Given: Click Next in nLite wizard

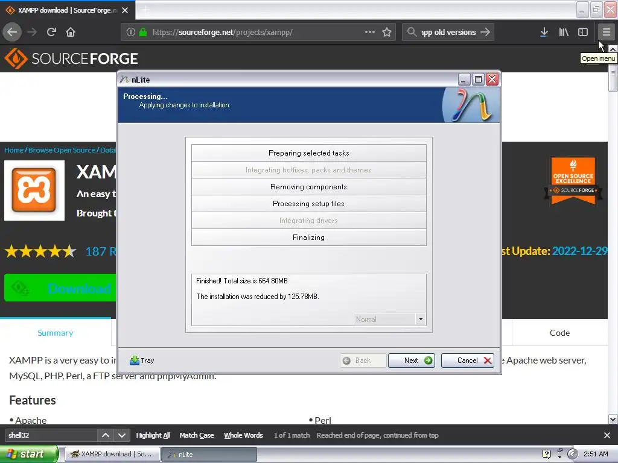Looking at the screenshot, I should [x=412, y=361].
